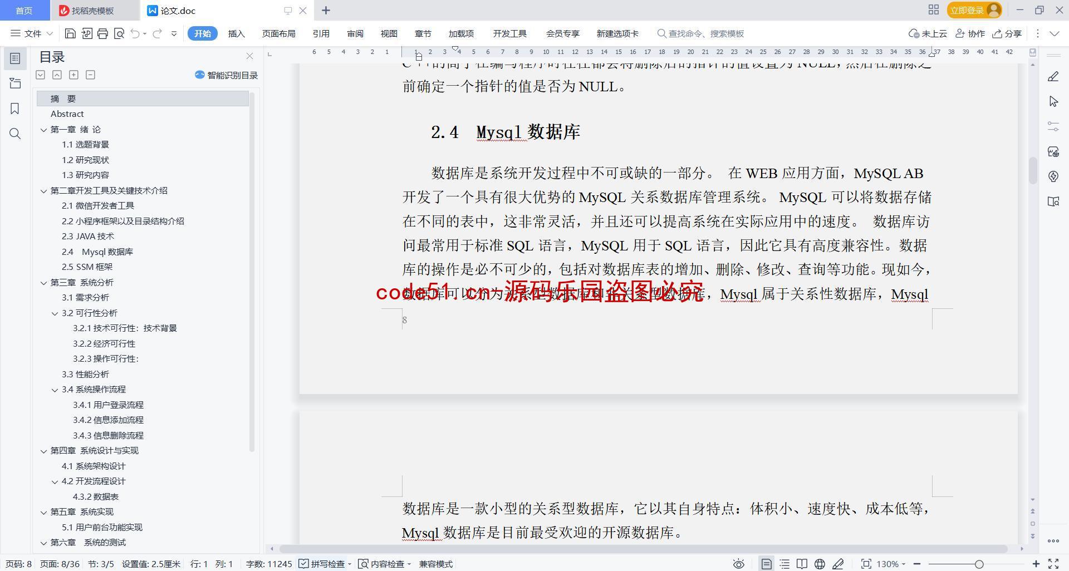The width and height of the screenshot is (1069, 571).
Task: Select the 开始 ribbon tab
Action: coord(202,33)
